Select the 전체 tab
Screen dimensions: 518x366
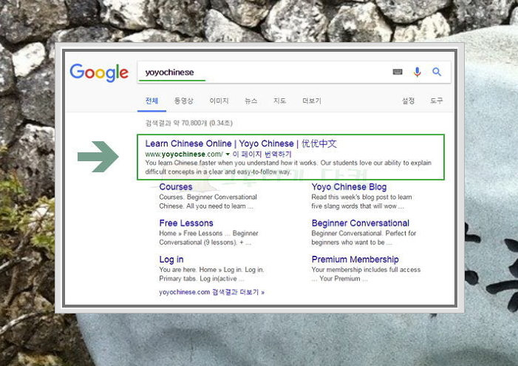(x=151, y=101)
